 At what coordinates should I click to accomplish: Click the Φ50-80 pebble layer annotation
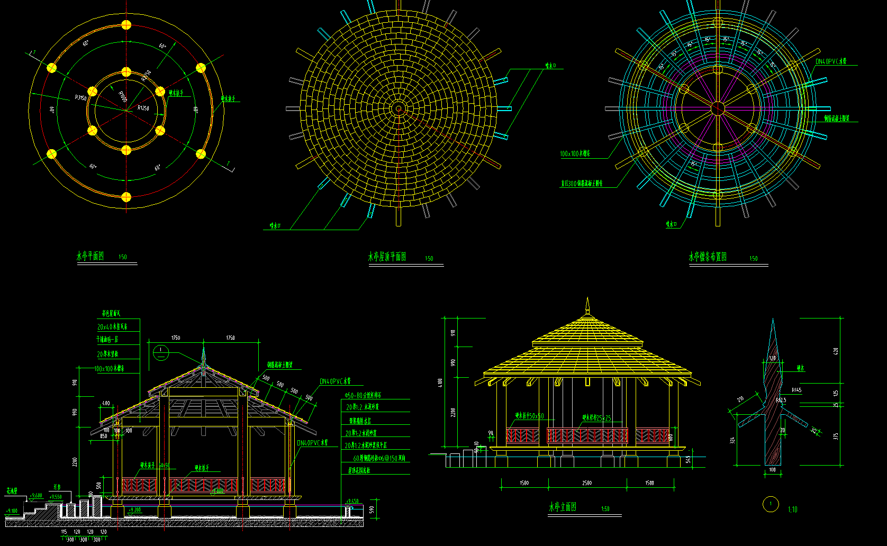pos(363,395)
